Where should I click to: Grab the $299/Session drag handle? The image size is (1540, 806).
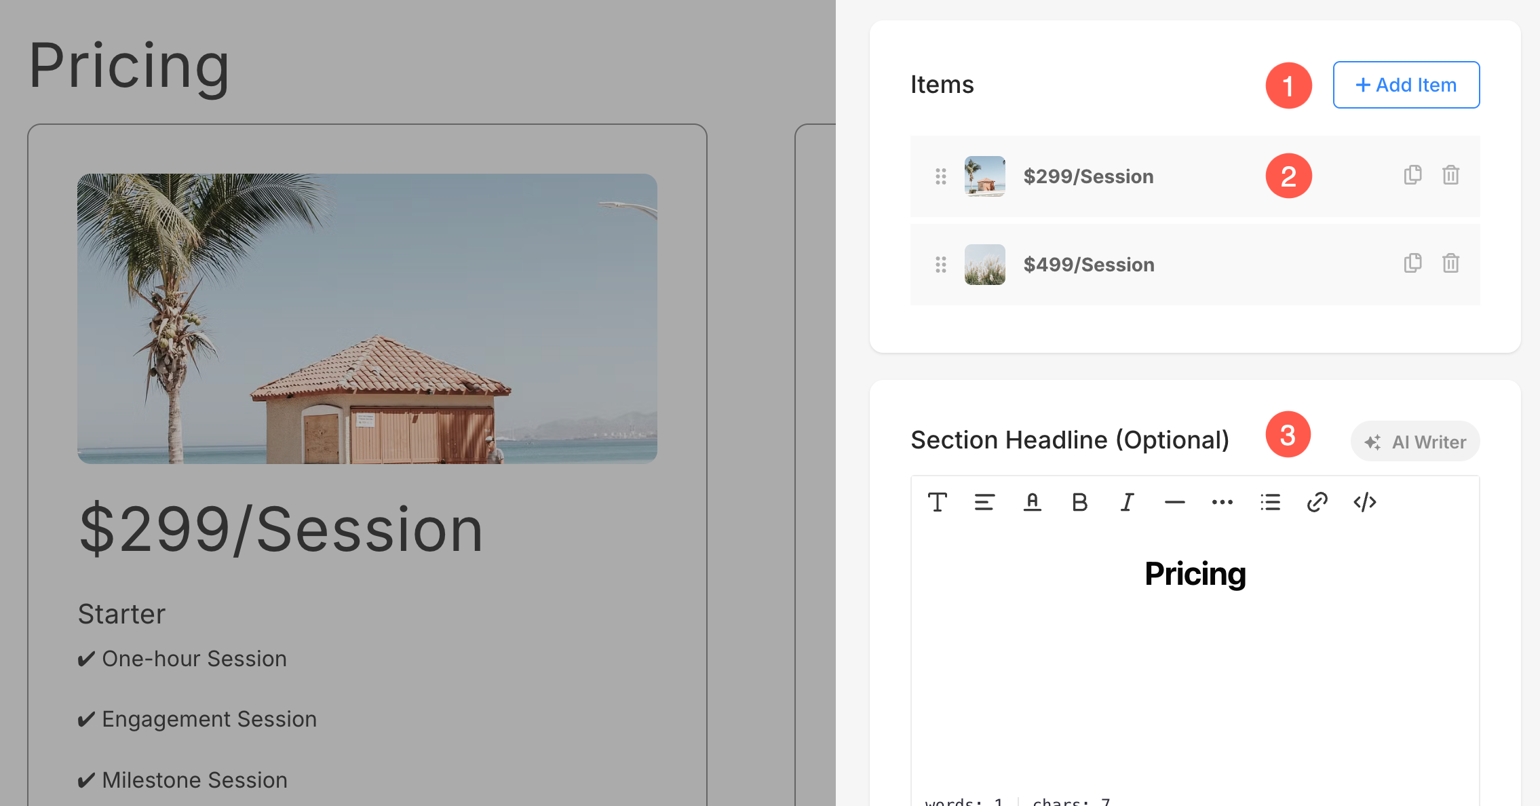pos(940,176)
